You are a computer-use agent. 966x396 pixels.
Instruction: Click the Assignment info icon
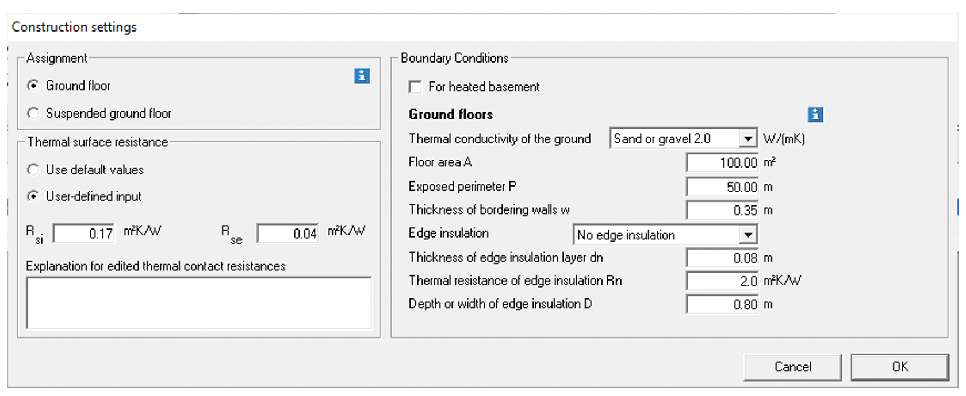(362, 76)
